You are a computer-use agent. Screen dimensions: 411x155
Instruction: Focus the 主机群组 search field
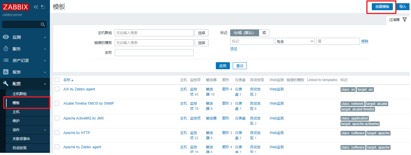pos(154,33)
